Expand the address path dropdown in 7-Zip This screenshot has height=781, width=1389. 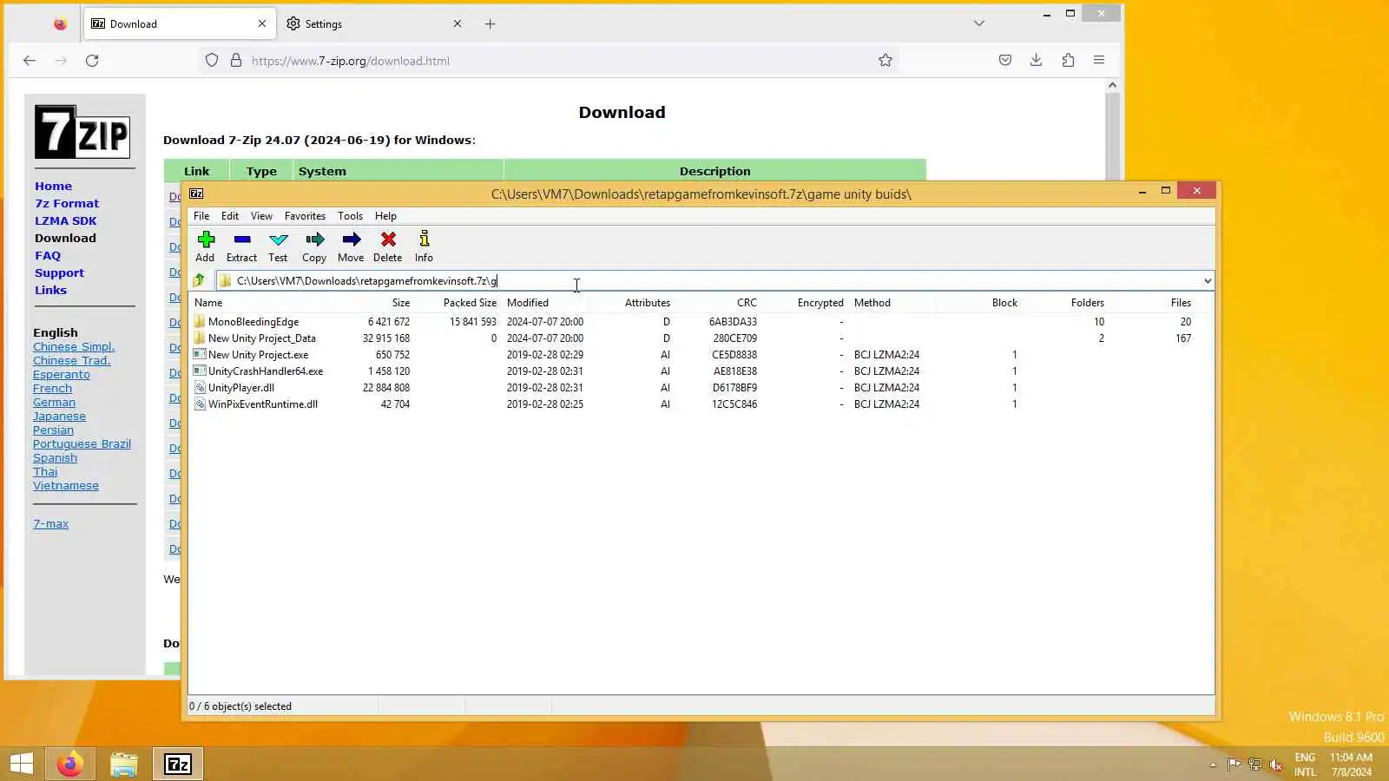pyautogui.click(x=1207, y=281)
